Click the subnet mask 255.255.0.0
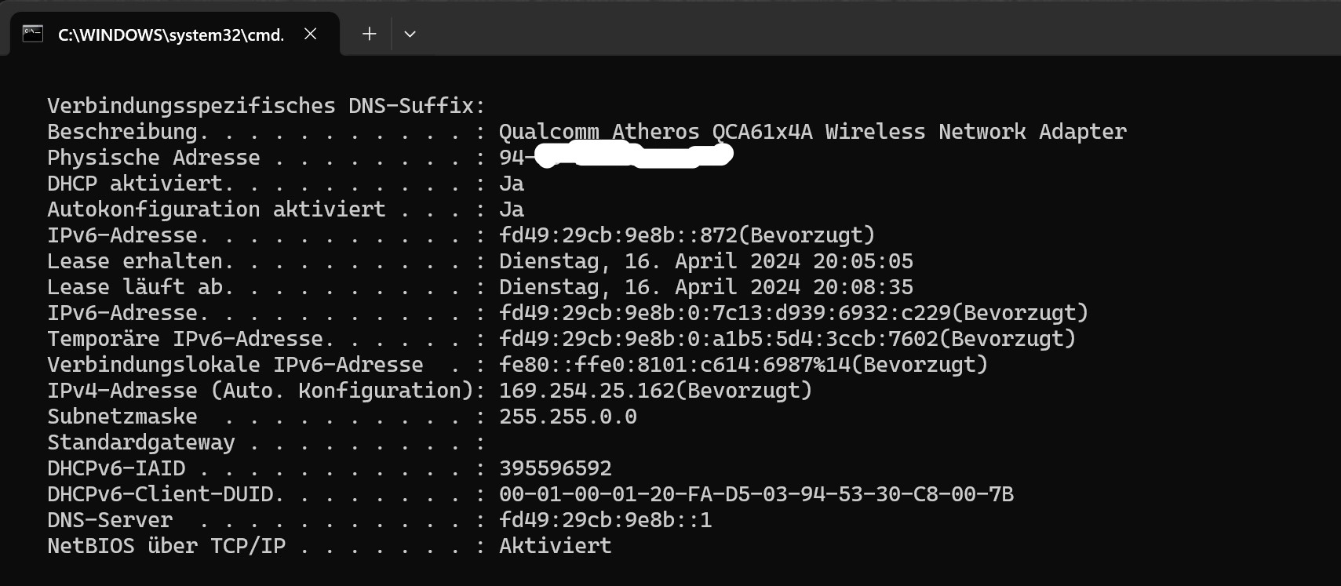 [567, 417]
